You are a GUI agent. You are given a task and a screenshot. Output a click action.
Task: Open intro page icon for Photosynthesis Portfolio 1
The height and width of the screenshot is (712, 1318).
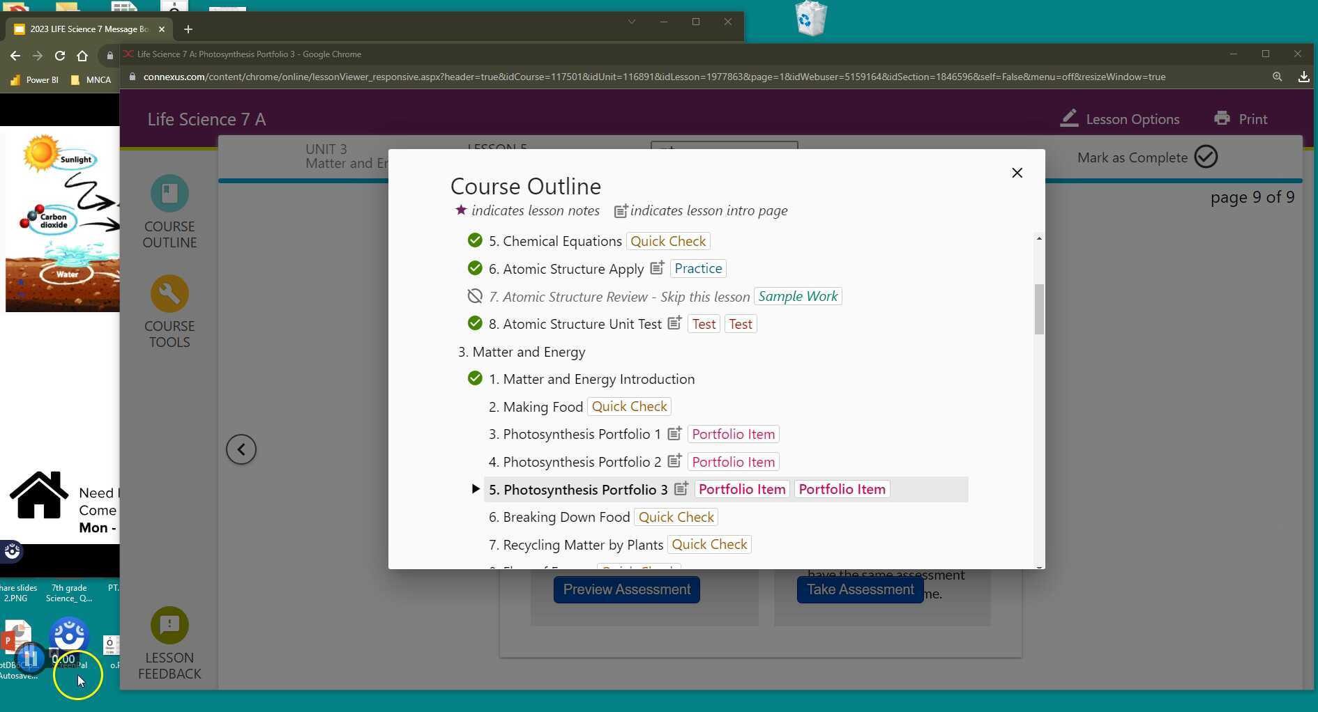674,434
